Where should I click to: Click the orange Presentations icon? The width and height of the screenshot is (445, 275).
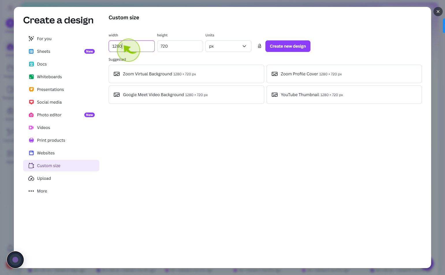[x=31, y=89]
